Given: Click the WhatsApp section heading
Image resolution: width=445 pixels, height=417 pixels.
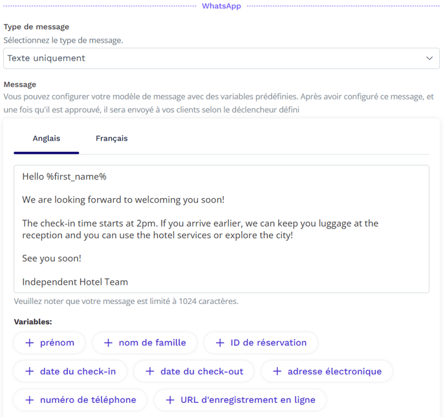Looking at the screenshot, I should [221, 6].
